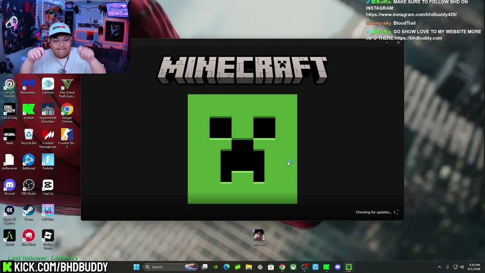Click the taskbar Search box
The image size is (485, 273).
point(171,267)
